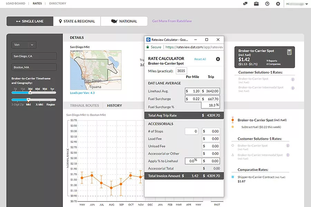Image resolution: width=311 pixels, height=207 pixels.
Task: Click the Fuel Surcharge % field
Action: 210,105
